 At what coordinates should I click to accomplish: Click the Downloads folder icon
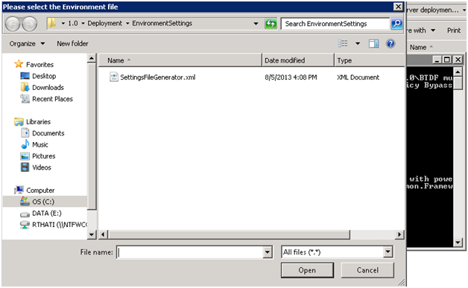(x=25, y=87)
